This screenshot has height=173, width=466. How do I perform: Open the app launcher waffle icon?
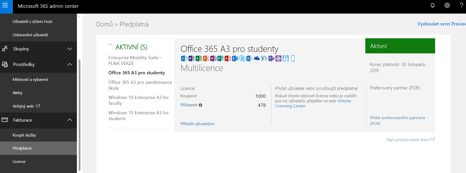5,6
